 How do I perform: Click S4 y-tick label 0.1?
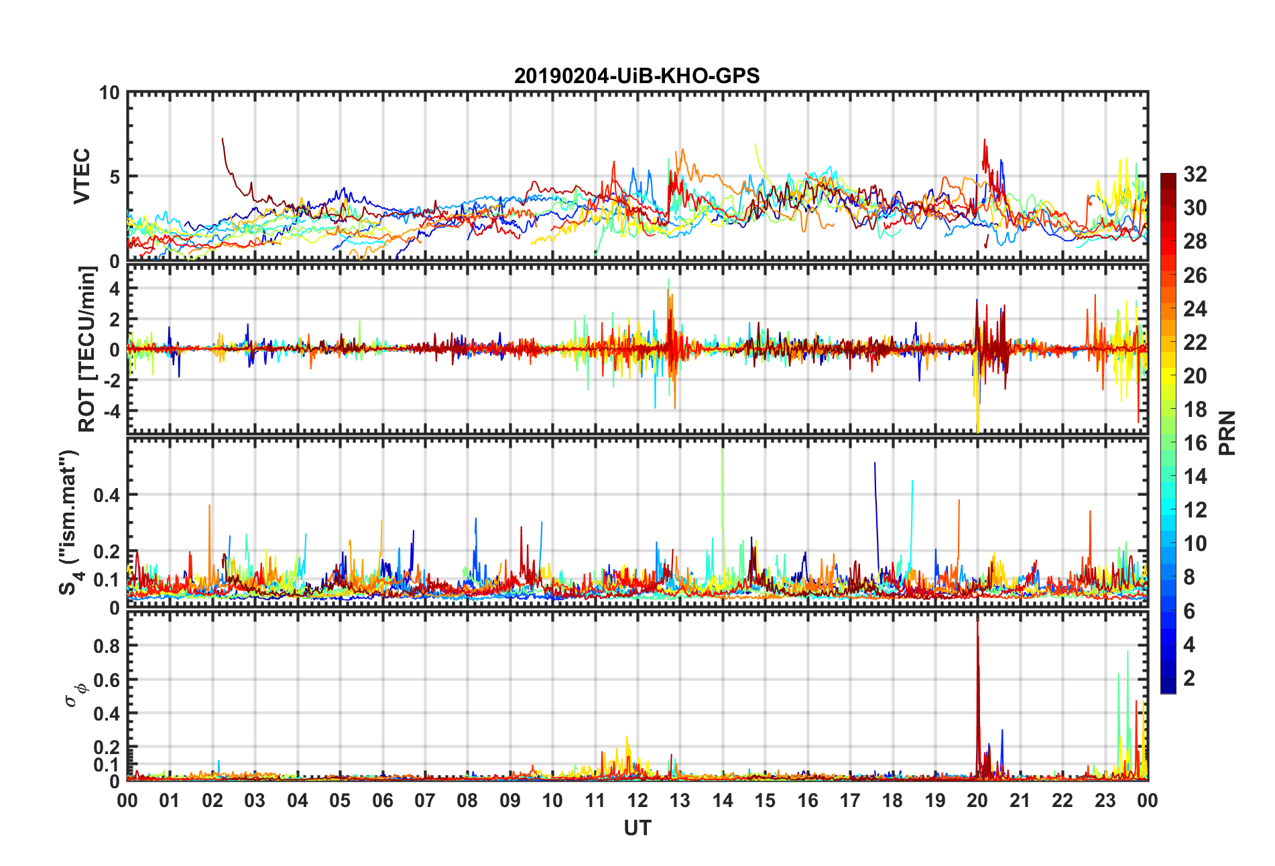coord(107,580)
